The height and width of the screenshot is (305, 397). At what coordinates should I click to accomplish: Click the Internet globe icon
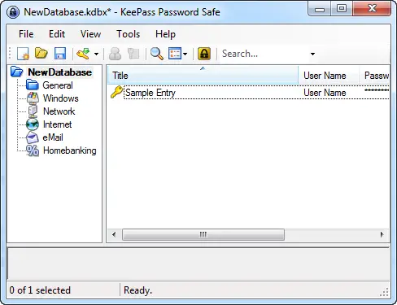33,124
